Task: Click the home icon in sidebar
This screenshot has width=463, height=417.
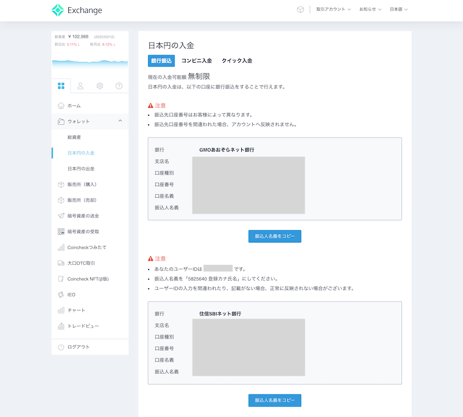Action: point(61,105)
